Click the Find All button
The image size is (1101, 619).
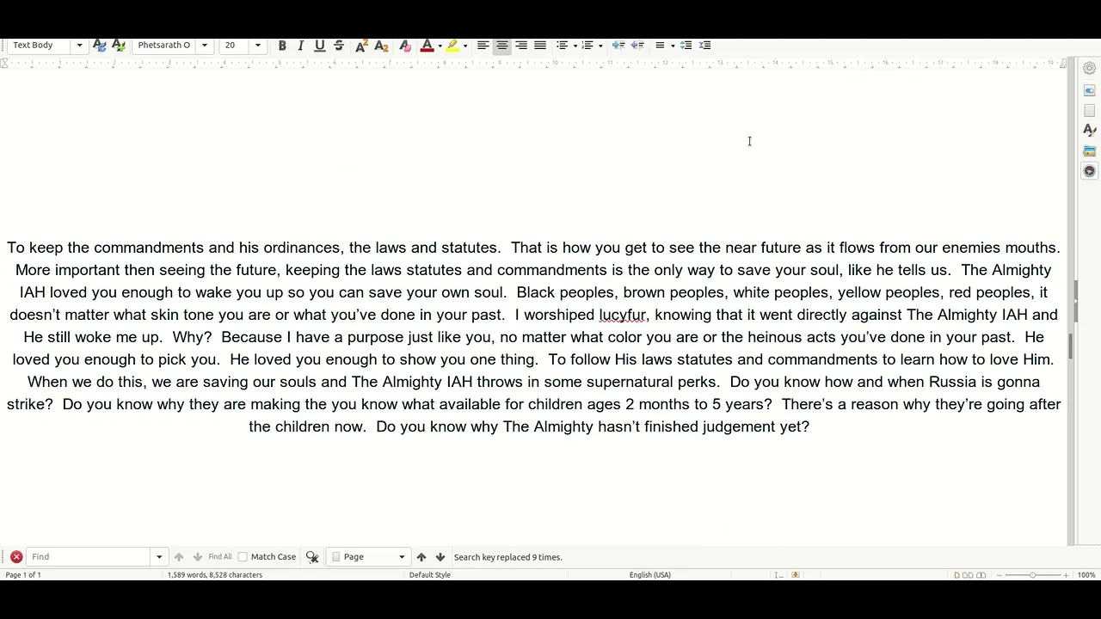click(x=220, y=557)
